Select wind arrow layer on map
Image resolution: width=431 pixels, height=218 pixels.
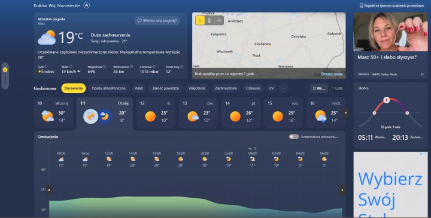pos(219,20)
